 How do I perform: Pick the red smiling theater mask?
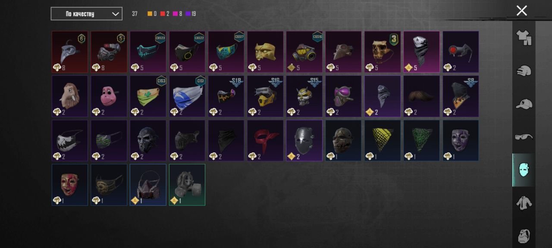[x=70, y=185]
